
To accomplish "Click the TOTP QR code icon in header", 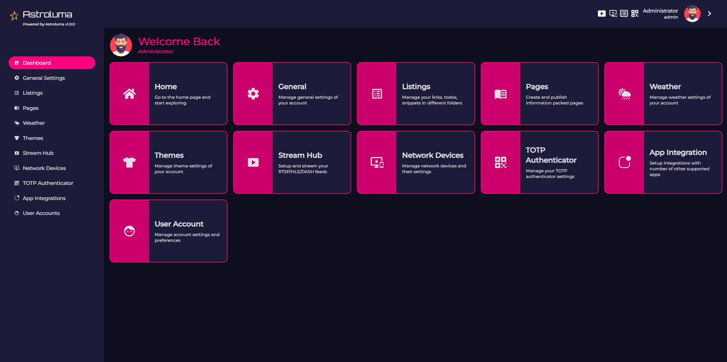I will click(635, 13).
